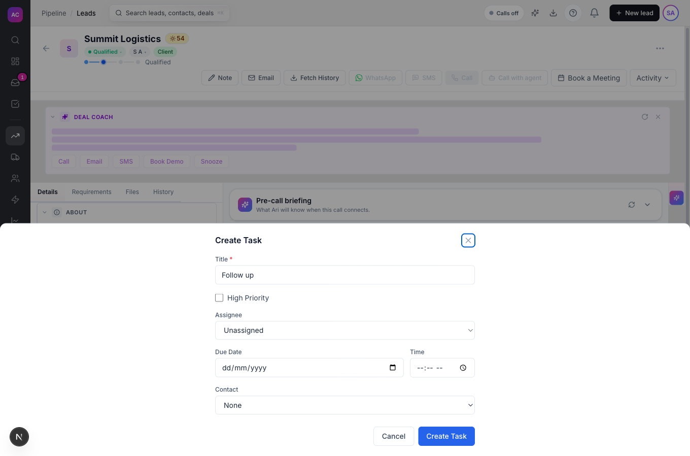Go back with the left arrow
This screenshot has height=456, width=690.
tap(46, 49)
